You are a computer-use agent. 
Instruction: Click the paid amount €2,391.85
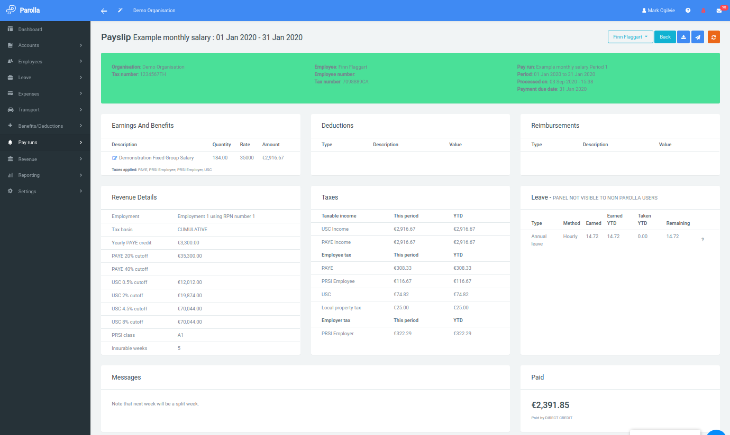click(x=550, y=405)
